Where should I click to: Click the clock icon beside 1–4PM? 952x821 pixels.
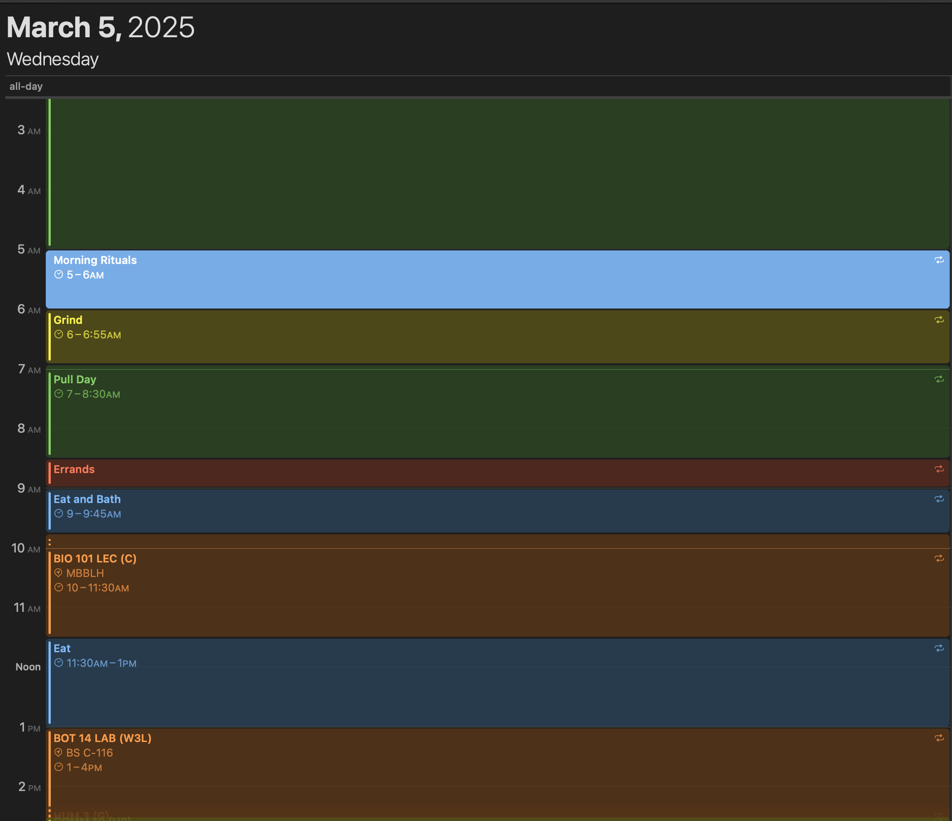(59, 767)
